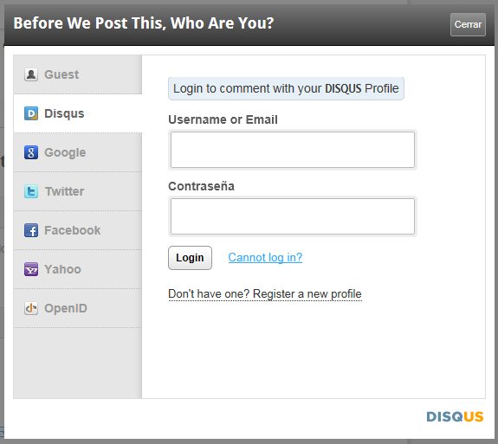Click the blue Disqus D icon
The height and width of the screenshot is (444, 498).
(x=31, y=113)
